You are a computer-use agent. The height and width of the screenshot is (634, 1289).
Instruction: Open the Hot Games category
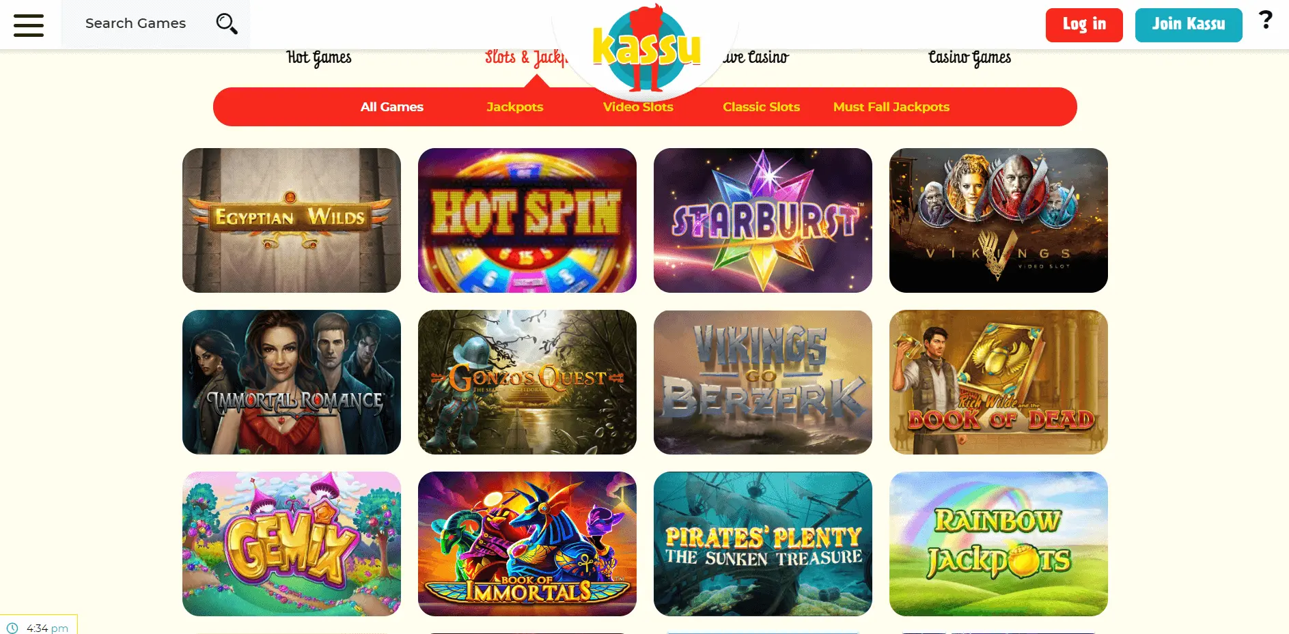(319, 58)
